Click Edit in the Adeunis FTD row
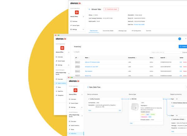The height and width of the screenshot is (136, 187). click(181, 62)
